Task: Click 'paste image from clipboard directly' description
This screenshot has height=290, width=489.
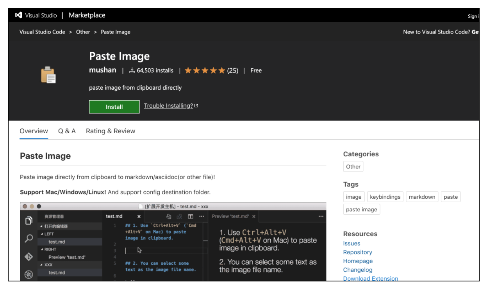Action: (x=135, y=88)
